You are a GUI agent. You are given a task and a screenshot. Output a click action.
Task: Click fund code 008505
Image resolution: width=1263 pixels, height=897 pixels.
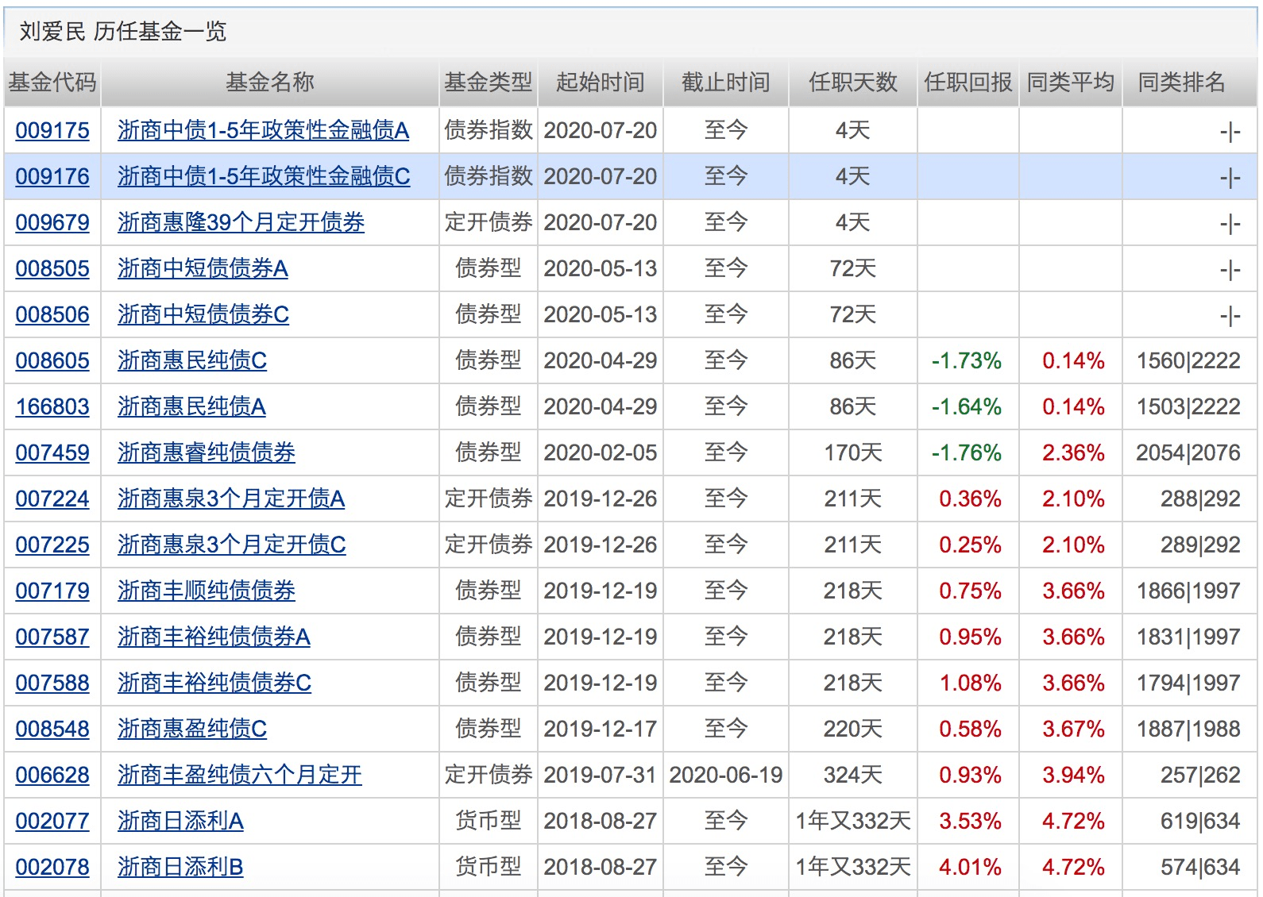click(52, 268)
